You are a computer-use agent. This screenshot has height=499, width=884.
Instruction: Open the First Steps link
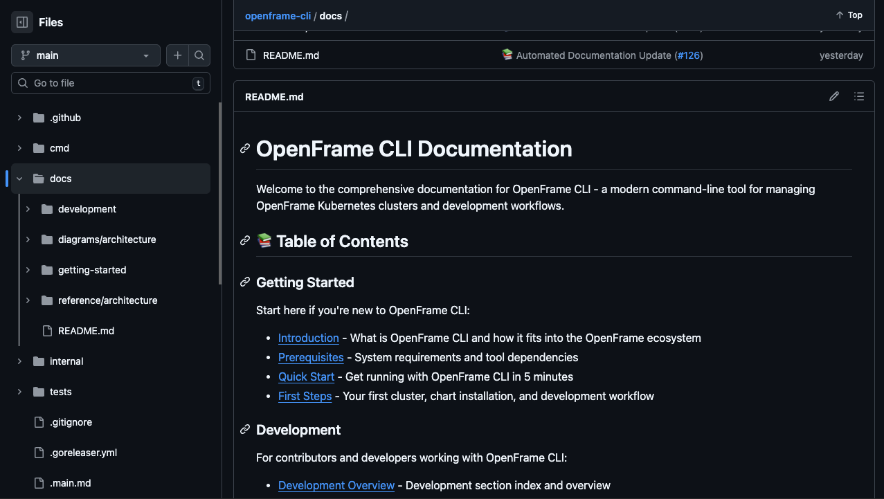pyautogui.click(x=305, y=396)
